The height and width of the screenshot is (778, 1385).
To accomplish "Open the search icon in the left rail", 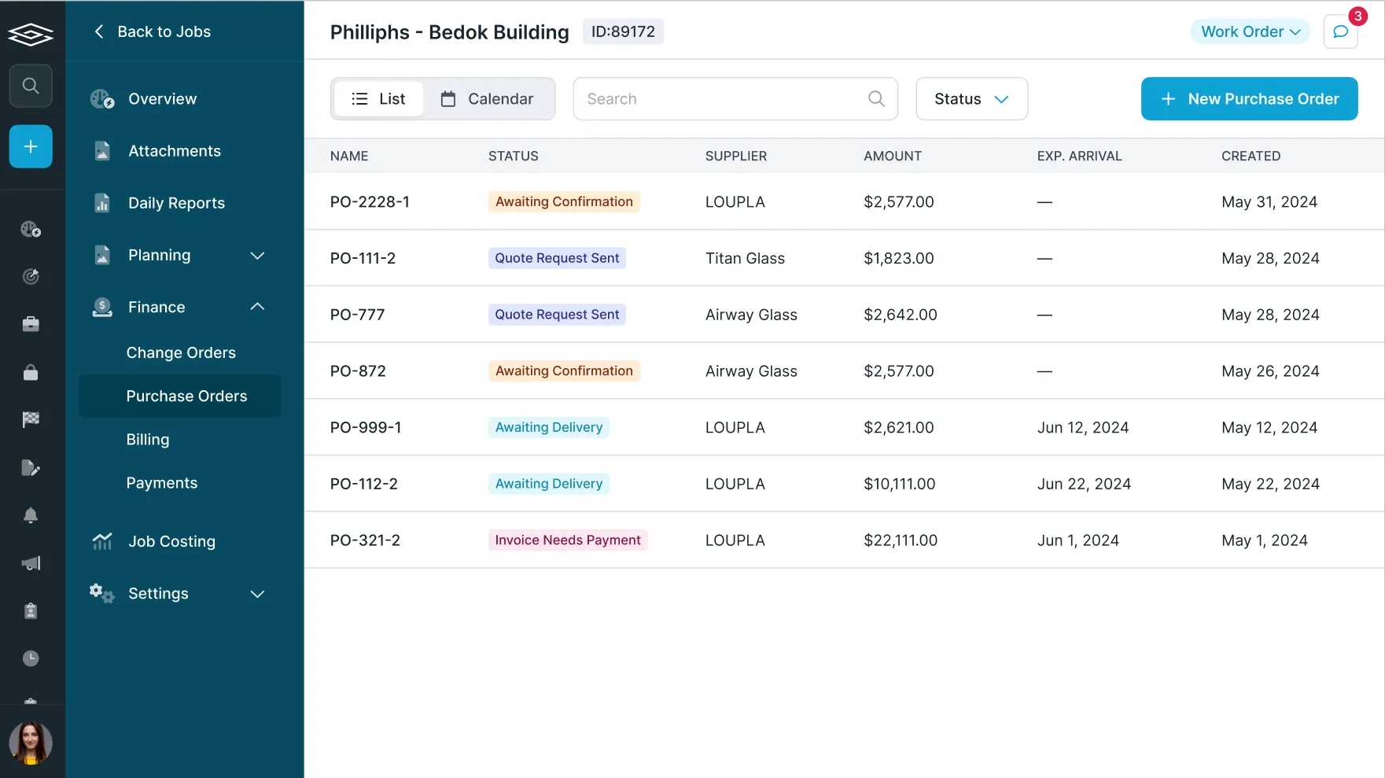I will 31,85.
